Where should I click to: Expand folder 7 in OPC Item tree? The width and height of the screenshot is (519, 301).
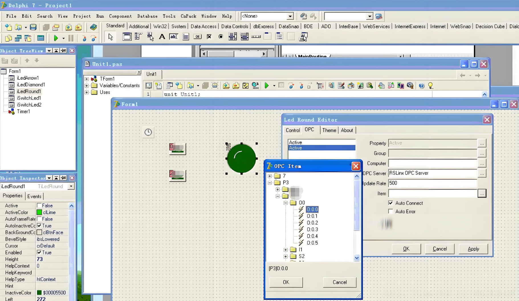point(270,176)
